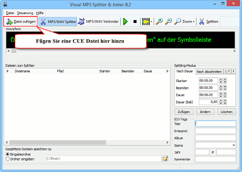This screenshot has width=242, height=172.
Task: Sort by the Beenden column header
Action: (131, 71)
